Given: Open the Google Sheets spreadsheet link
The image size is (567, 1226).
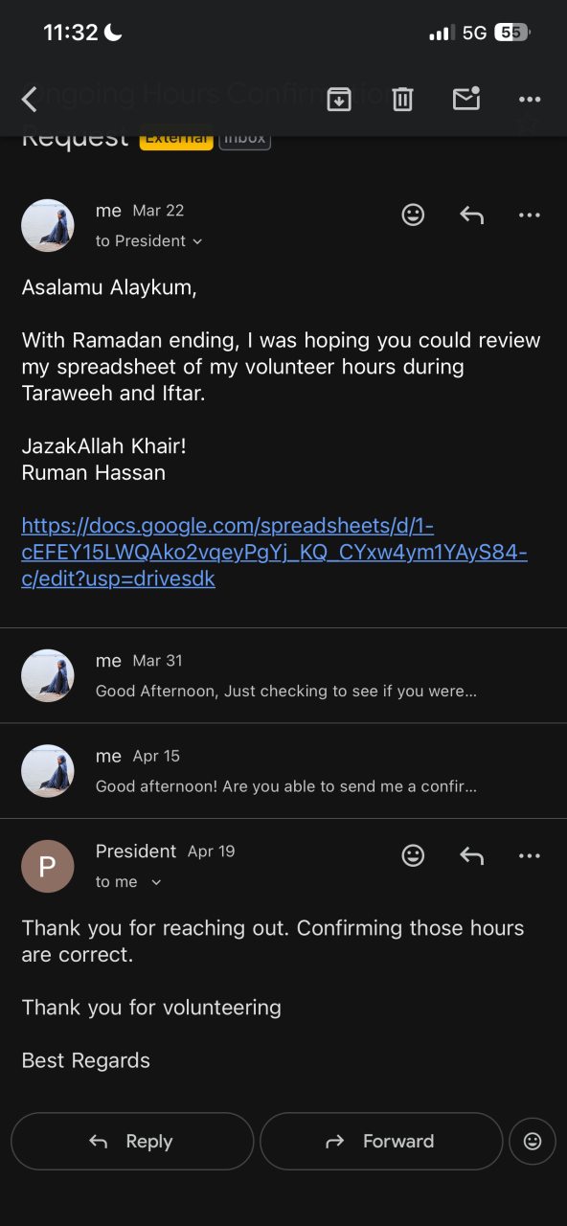Looking at the screenshot, I should (x=274, y=553).
